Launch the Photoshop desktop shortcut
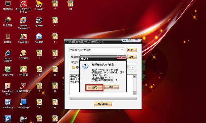The height and width of the screenshot is (123, 206). (23, 104)
